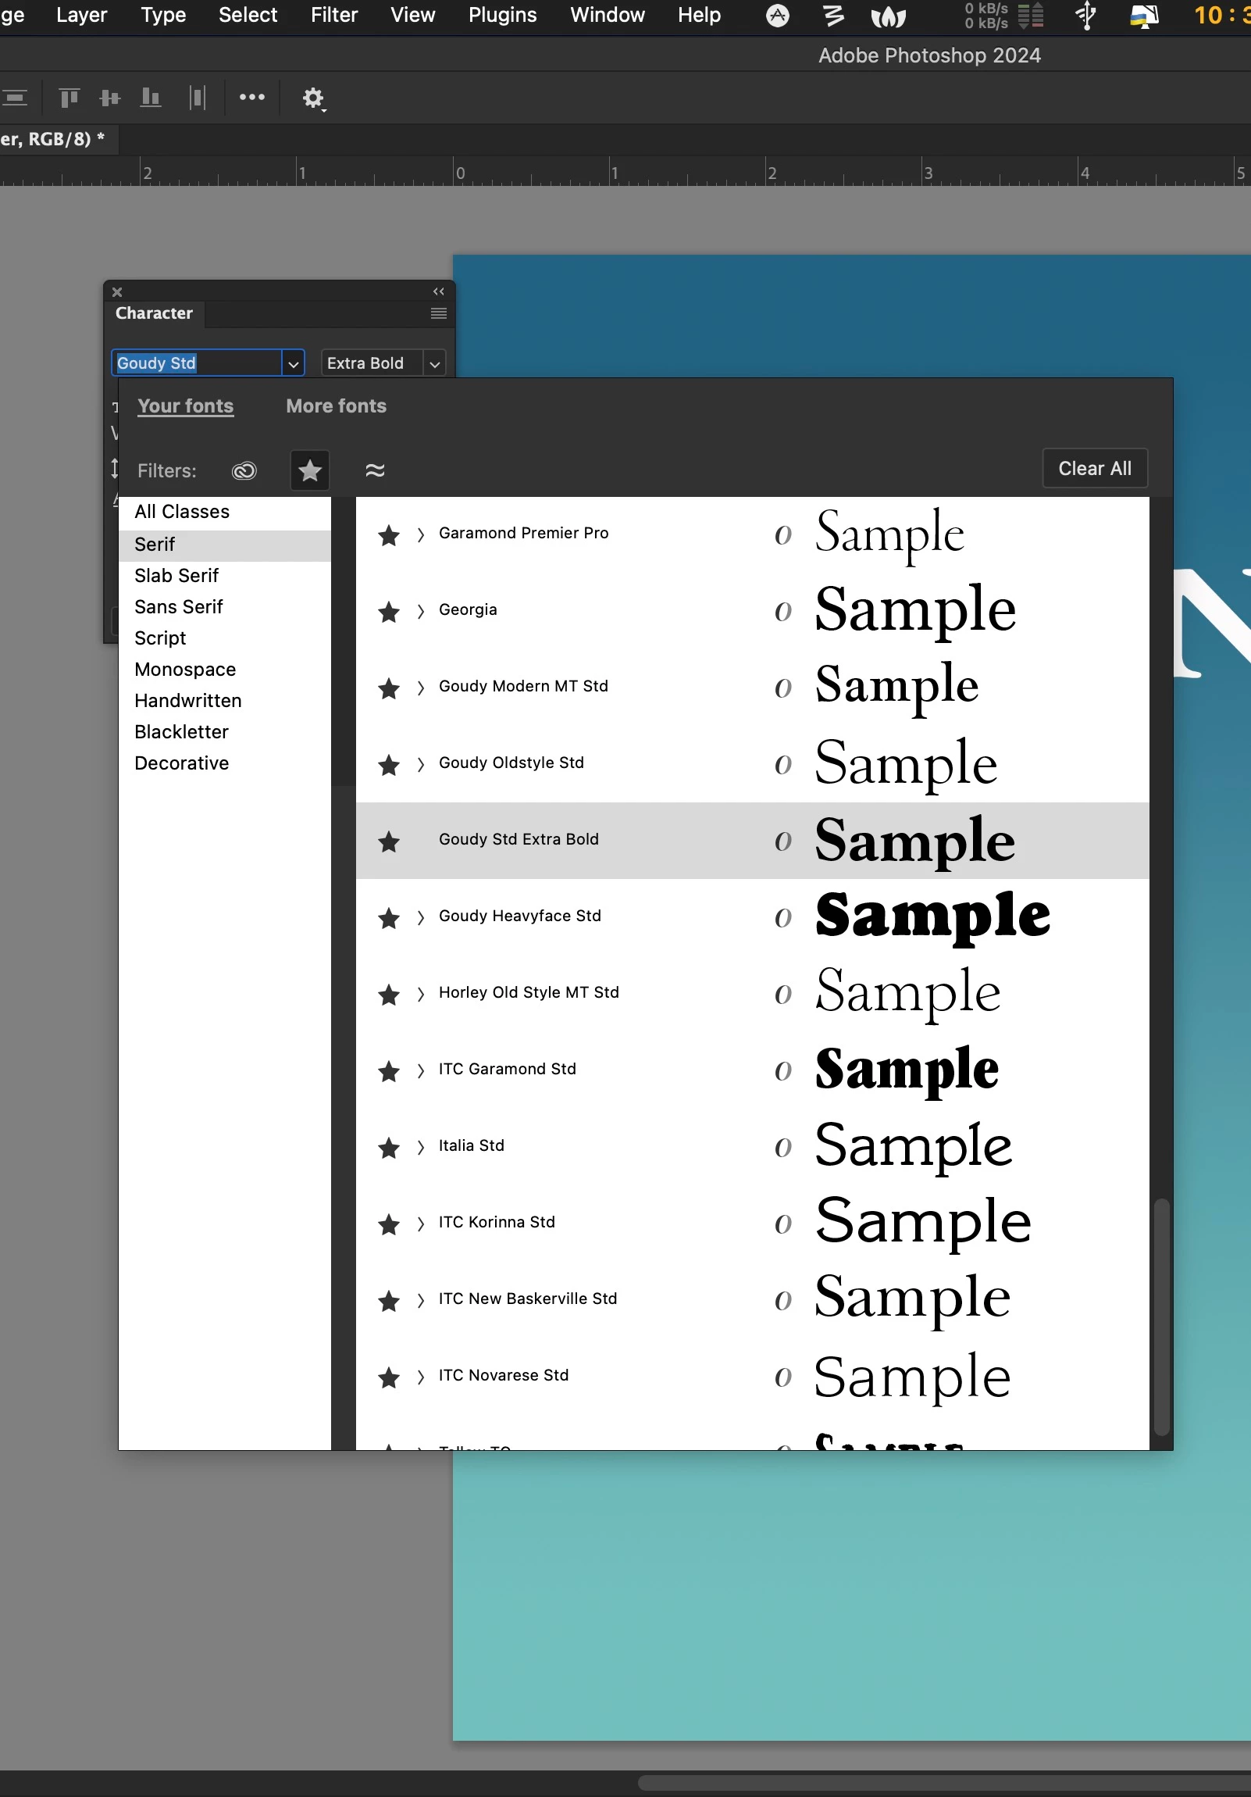The width and height of the screenshot is (1251, 1797).
Task: Toggle favorite star for Goudy Modern MT Std
Action: coord(389,689)
